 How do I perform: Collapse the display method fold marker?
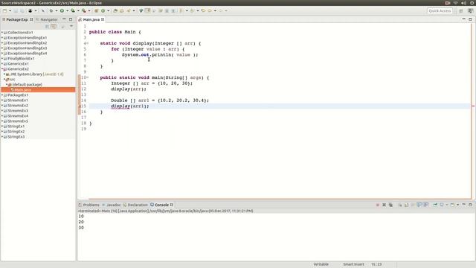(88, 43)
